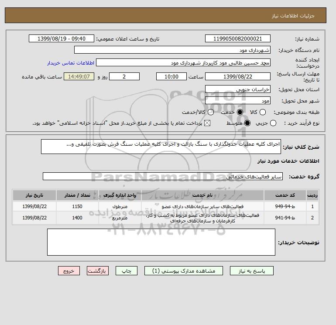
Task: Click the نام خدمت column header
Action: 202,195
